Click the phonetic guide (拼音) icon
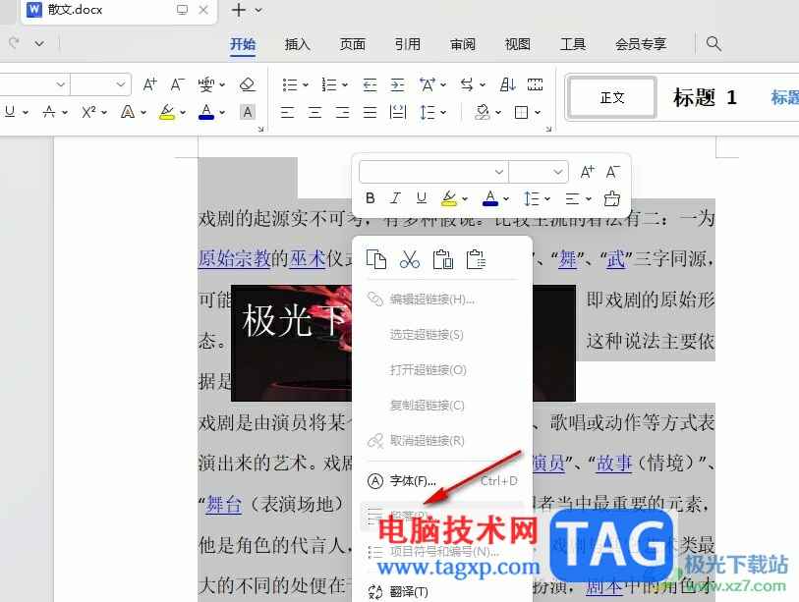This screenshot has height=602, width=799. (205, 84)
